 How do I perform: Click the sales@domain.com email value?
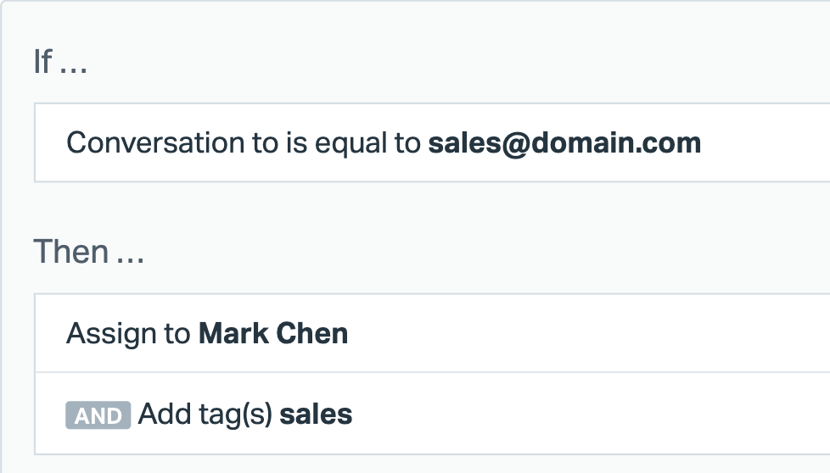(564, 142)
